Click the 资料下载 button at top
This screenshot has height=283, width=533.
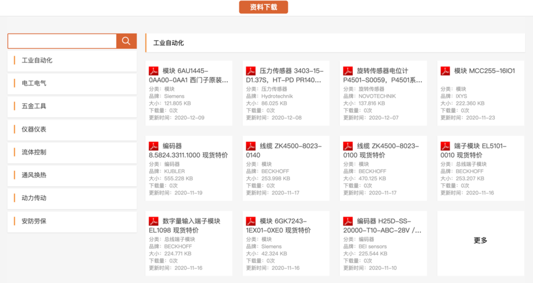(264, 7)
